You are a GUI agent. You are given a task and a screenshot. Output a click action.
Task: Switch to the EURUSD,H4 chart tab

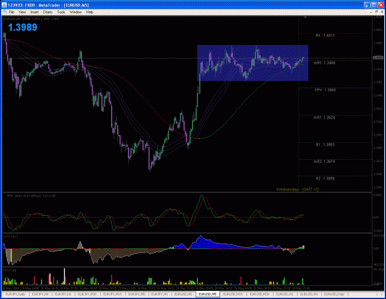[309, 294]
